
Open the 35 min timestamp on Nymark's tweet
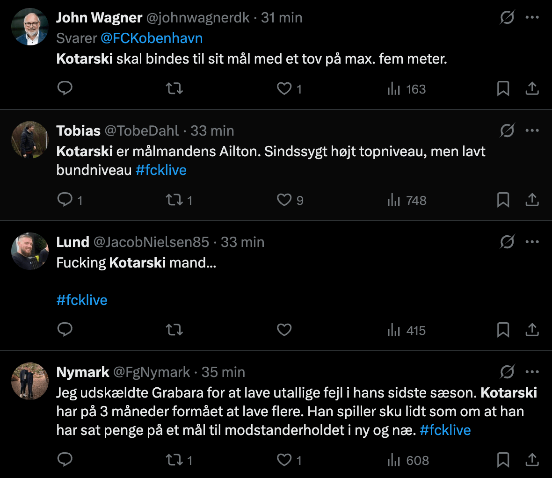click(x=223, y=372)
